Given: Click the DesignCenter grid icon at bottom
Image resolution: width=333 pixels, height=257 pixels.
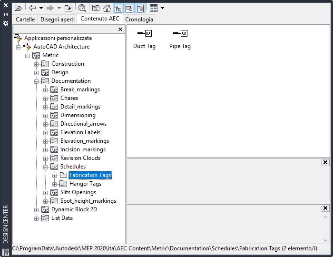Looking at the screenshot, I should [6, 252].
